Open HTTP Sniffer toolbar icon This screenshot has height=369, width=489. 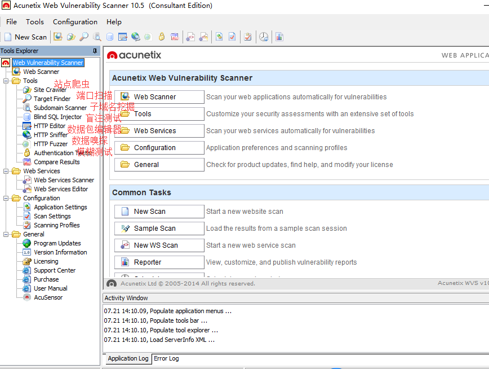tap(135, 37)
